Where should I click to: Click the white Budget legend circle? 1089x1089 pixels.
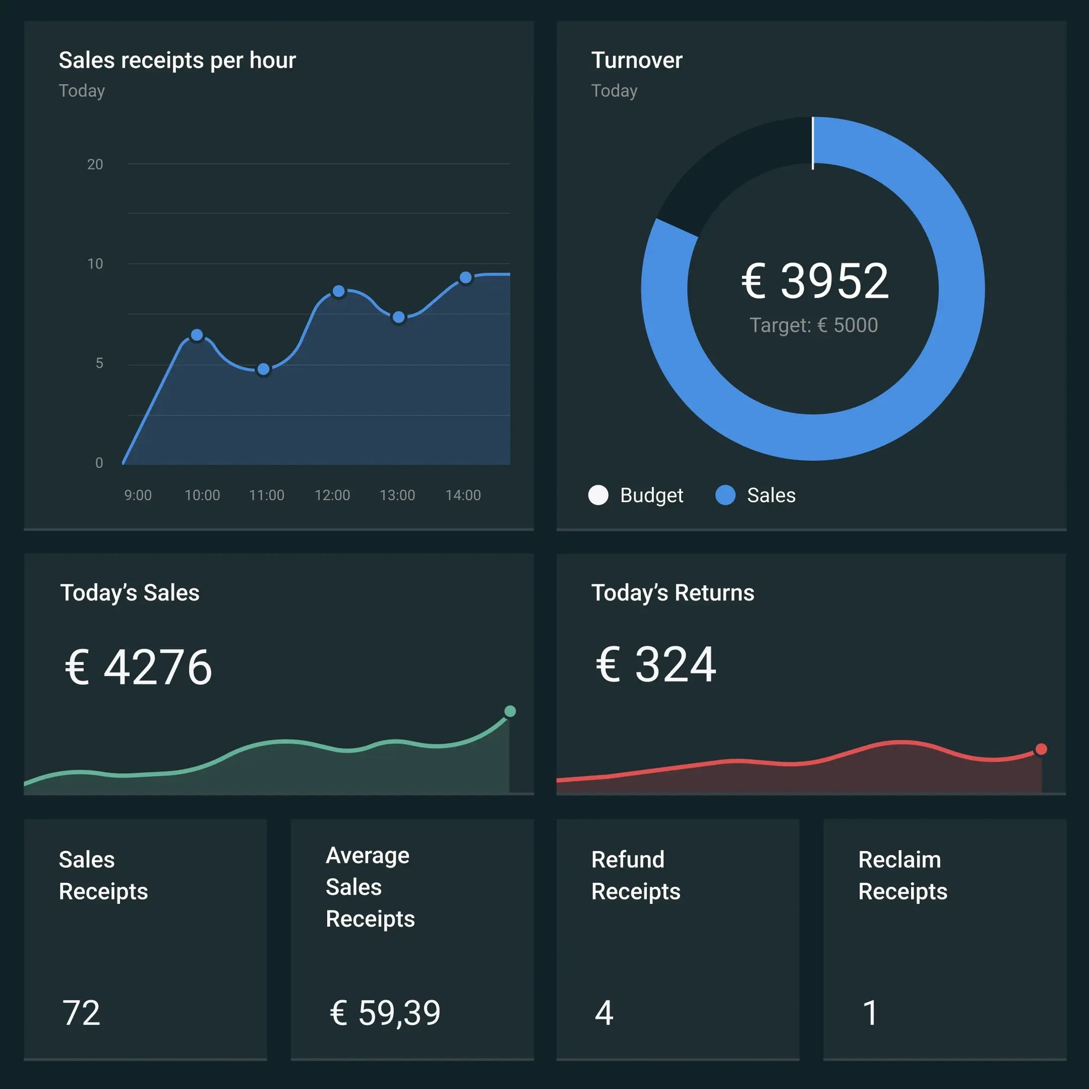[598, 495]
